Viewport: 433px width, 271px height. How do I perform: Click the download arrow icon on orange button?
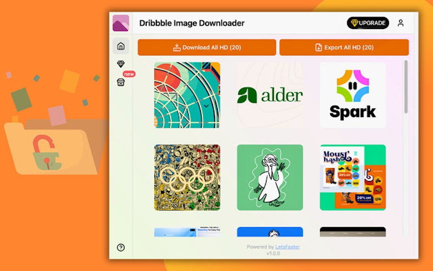[178, 48]
